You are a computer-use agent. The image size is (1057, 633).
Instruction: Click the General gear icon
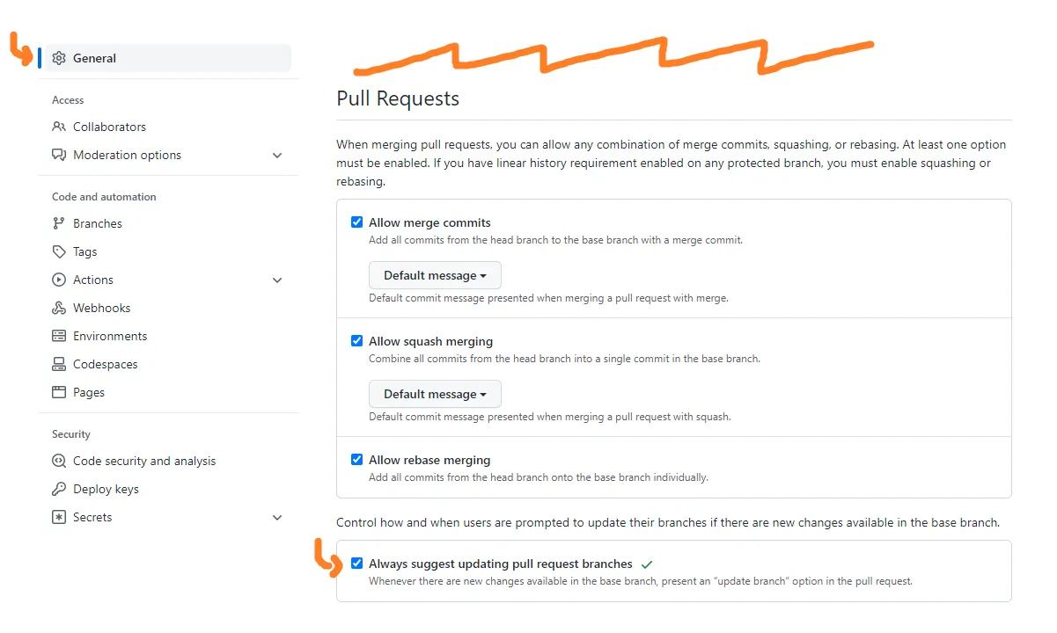[x=59, y=58]
